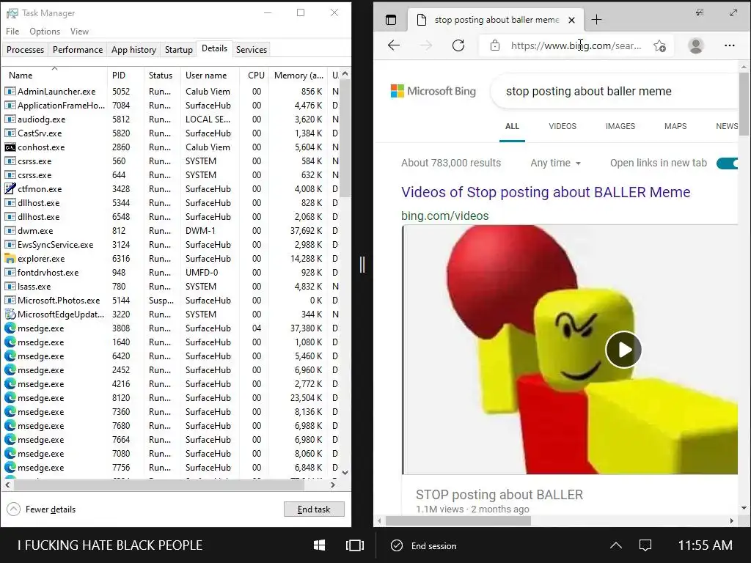The height and width of the screenshot is (563, 751).
Task: Sort by CPU column header
Action: point(256,76)
